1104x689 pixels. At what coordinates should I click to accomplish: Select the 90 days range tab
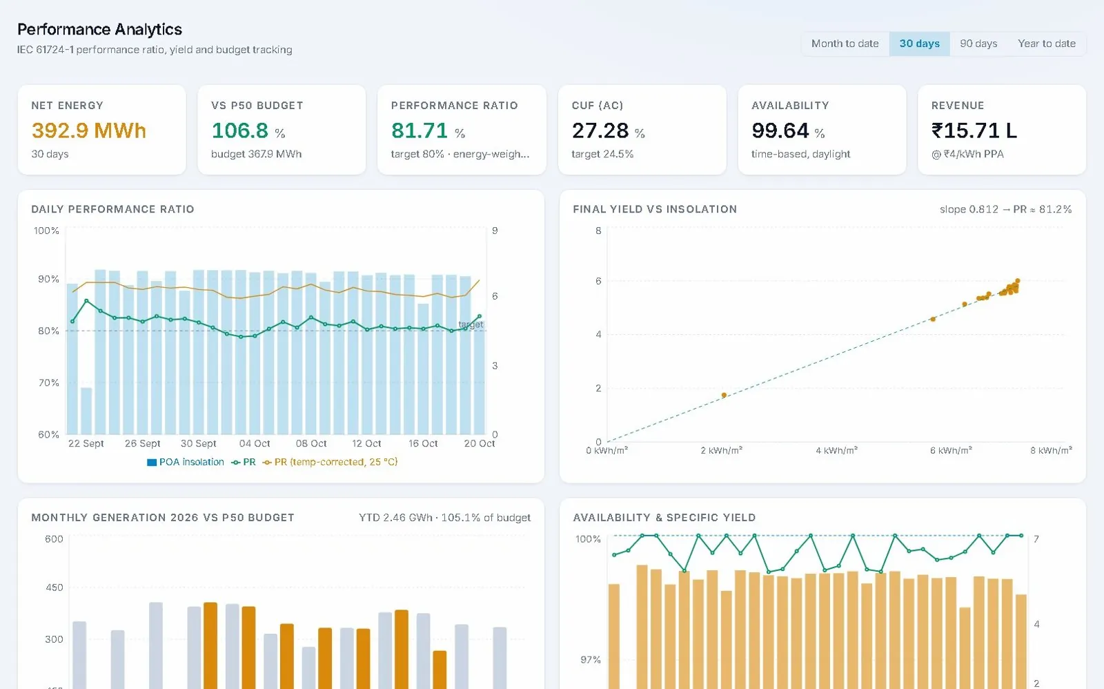978,43
